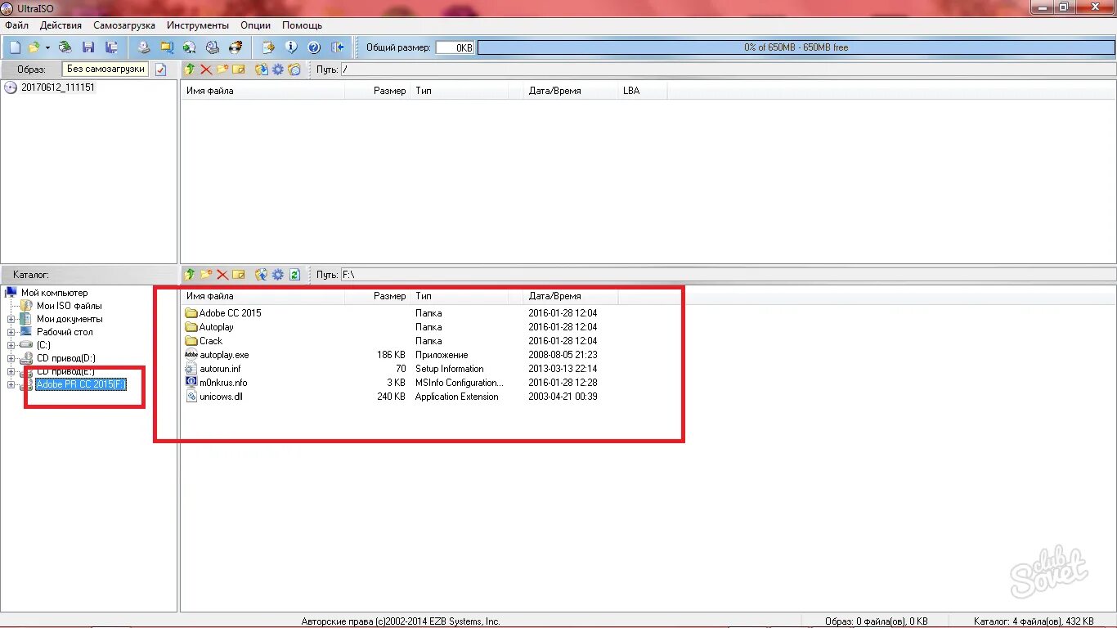
Task: Click gear icon in catalog pane toolbar
Action: point(278,275)
